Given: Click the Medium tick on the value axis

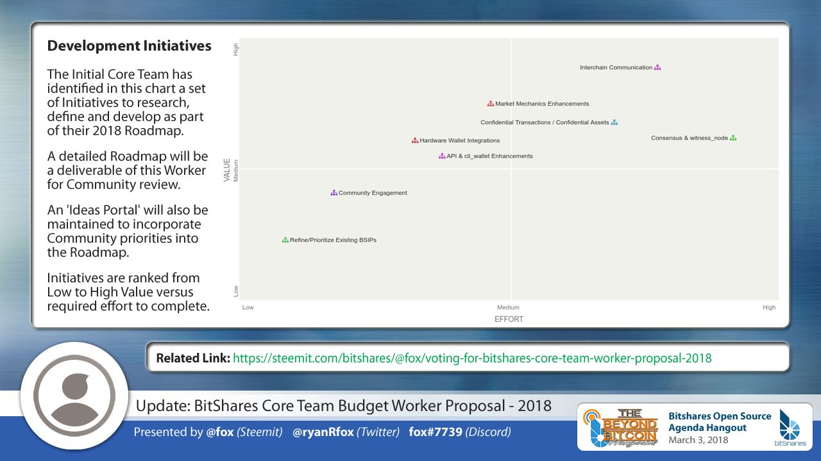Looking at the screenshot, I should (x=236, y=171).
